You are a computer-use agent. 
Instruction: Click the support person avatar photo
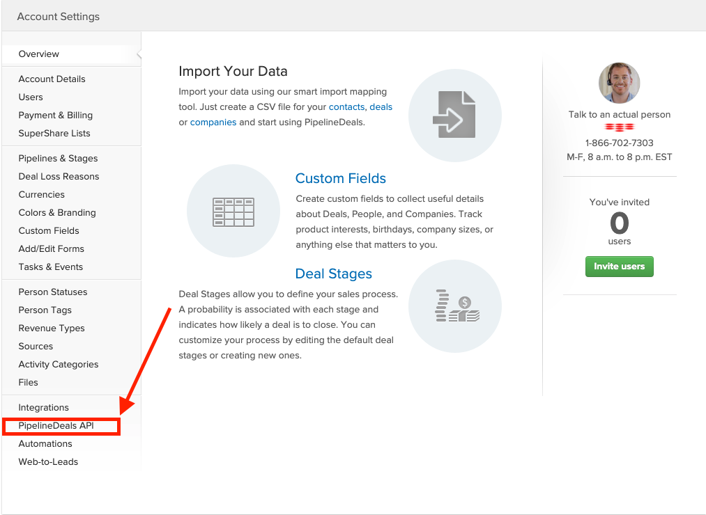[619, 84]
